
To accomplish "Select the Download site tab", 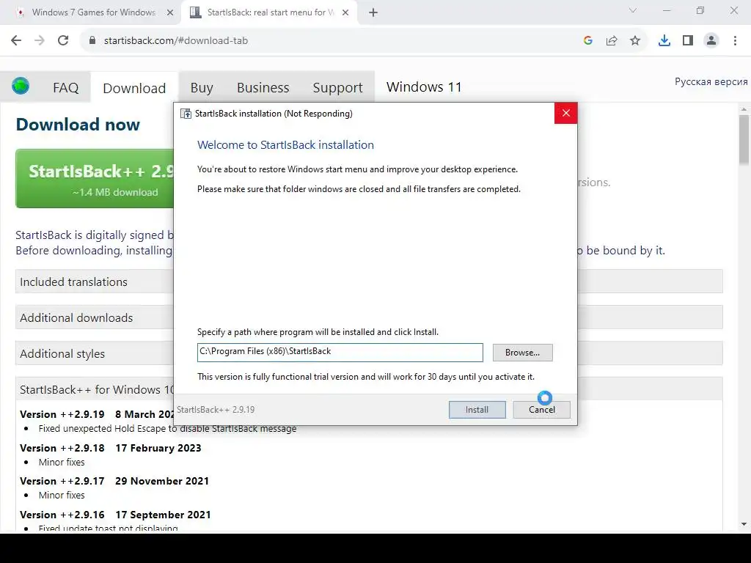I will [x=134, y=88].
